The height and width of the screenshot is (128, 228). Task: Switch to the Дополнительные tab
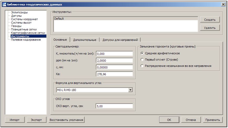[85, 40]
